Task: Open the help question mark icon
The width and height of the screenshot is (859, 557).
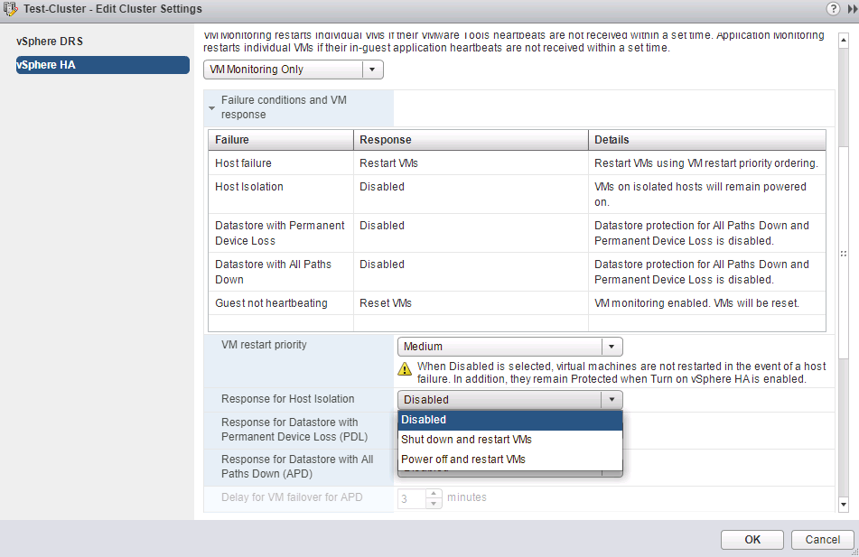Action: [833, 9]
